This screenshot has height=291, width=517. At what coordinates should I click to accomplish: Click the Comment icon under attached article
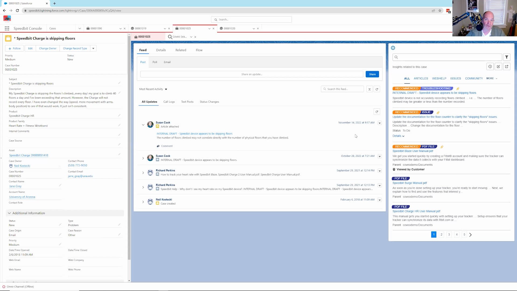coord(158,146)
